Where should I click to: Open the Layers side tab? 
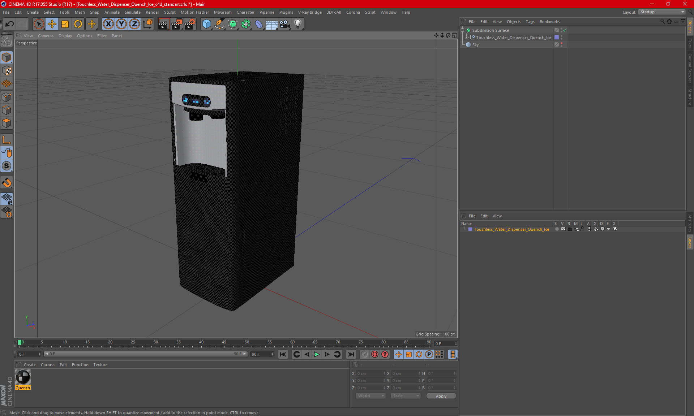pos(690,242)
